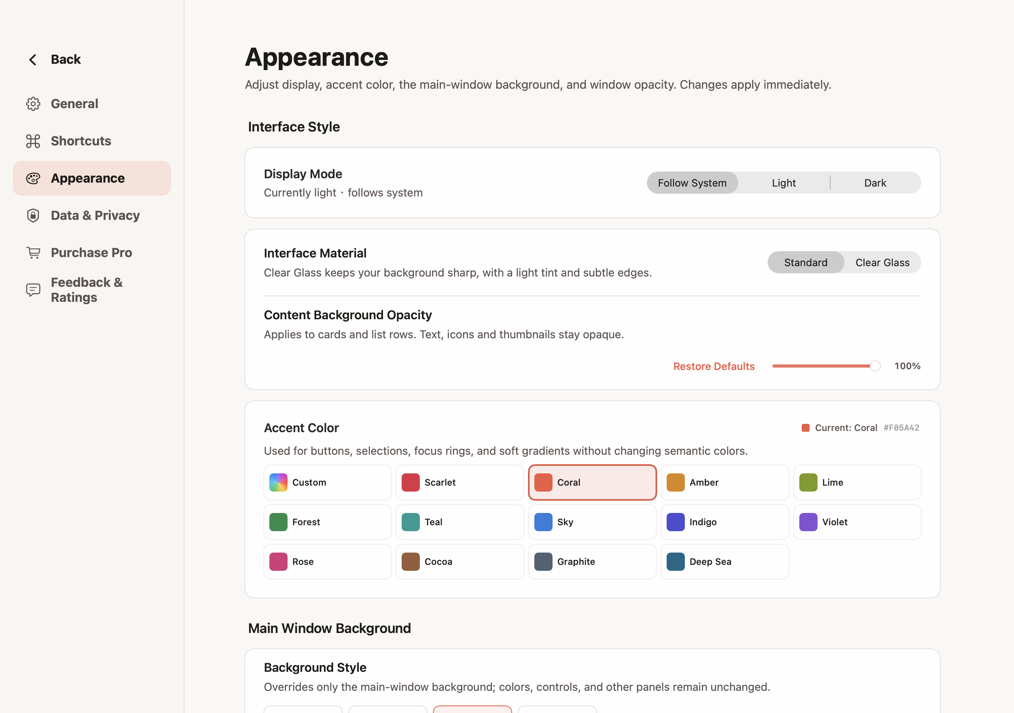Click the Purchase Pro cart icon
Image resolution: width=1014 pixels, height=713 pixels.
tap(33, 253)
